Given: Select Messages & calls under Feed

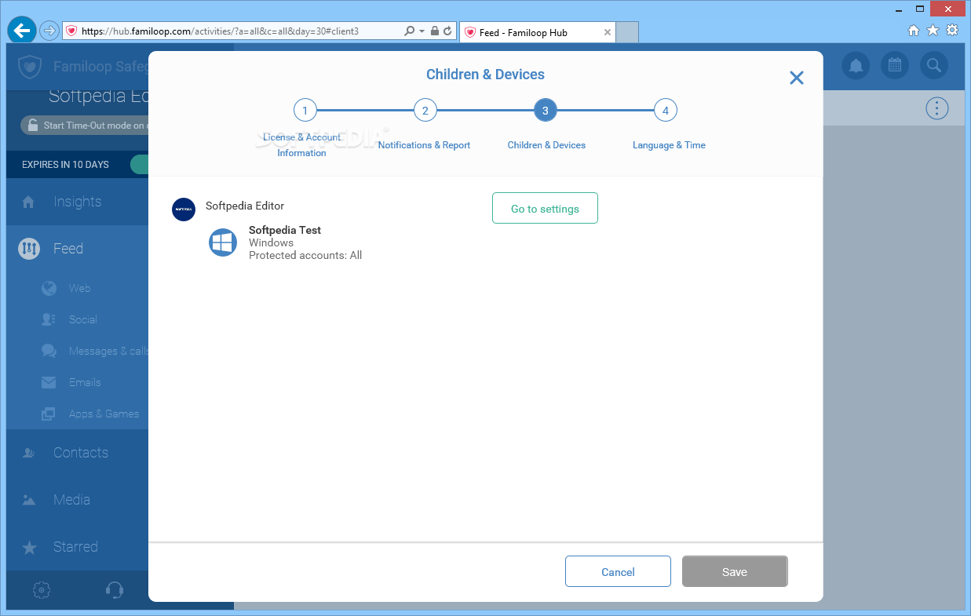Looking at the screenshot, I should click(x=108, y=351).
